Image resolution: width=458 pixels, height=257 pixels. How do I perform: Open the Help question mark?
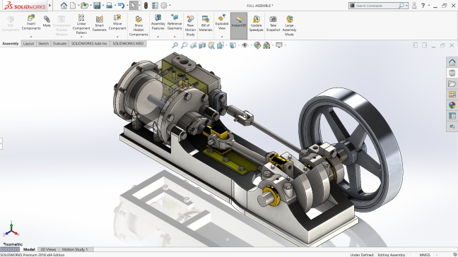[423, 6]
